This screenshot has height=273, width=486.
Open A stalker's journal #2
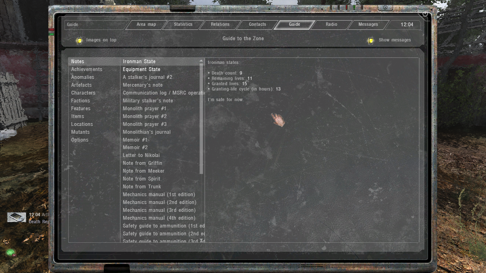(160, 77)
